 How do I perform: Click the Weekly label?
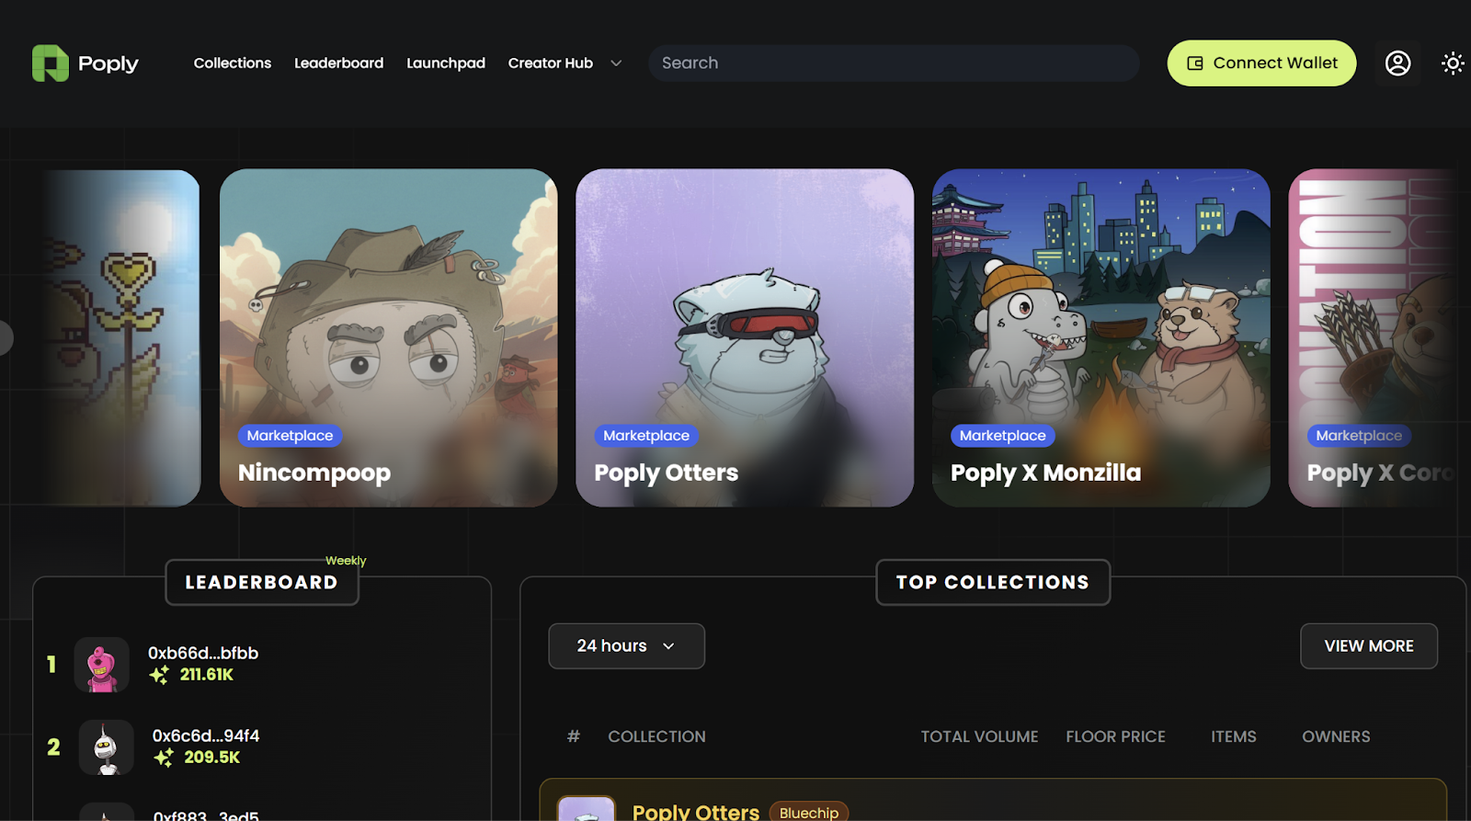[x=346, y=561]
